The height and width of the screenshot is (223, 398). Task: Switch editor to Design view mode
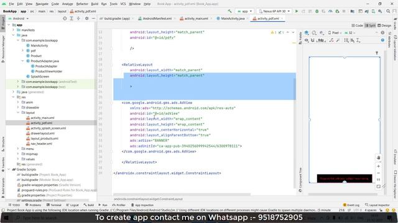coord(384,25)
